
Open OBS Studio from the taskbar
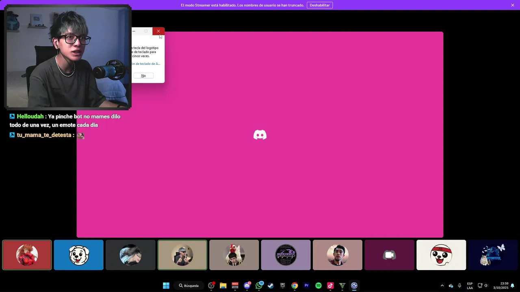tap(211, 286)
